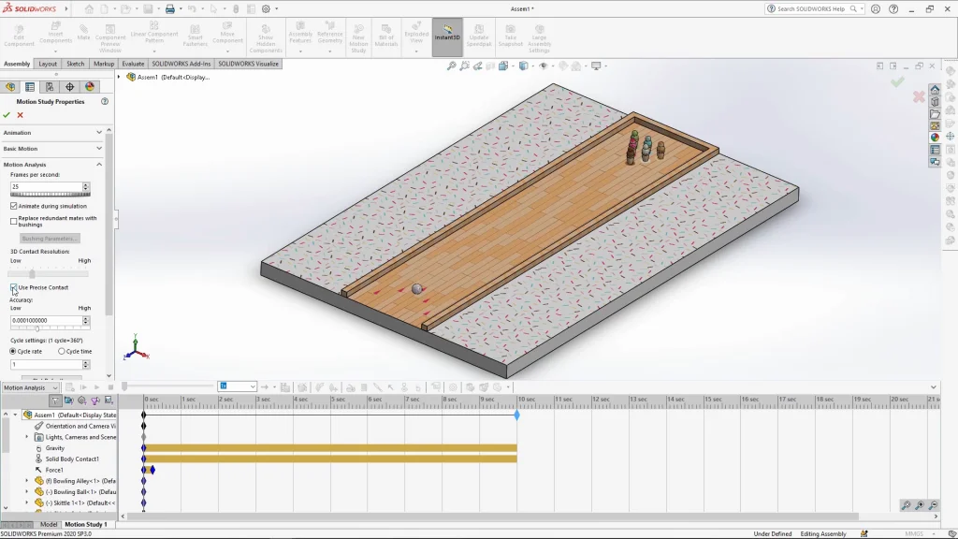Expand Bowling Ball<1> in motion tree
958x539 pixels.
(27, 491)
